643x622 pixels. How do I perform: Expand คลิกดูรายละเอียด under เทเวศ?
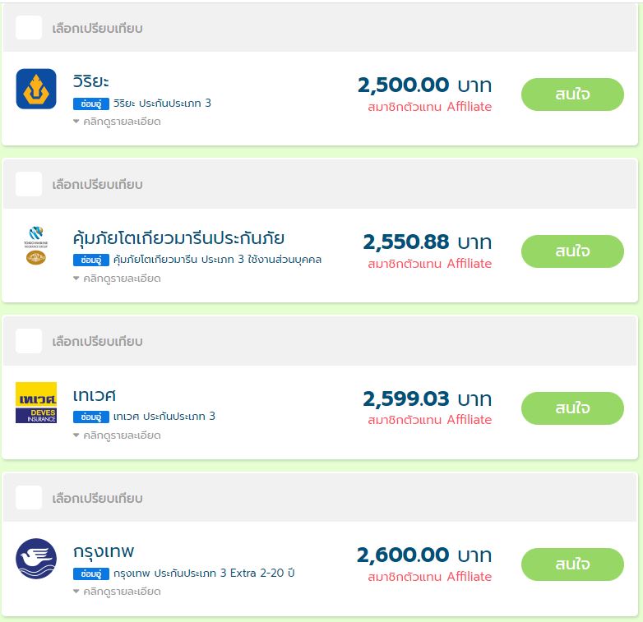pyautogui.click(x=117, y=435)
